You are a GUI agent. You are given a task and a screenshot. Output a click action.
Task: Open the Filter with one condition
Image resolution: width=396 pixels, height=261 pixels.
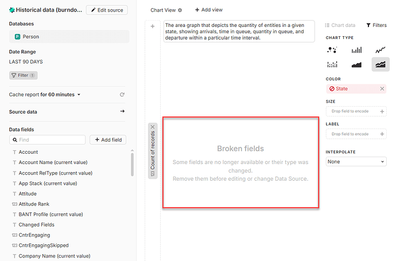(x=23, y=75)
